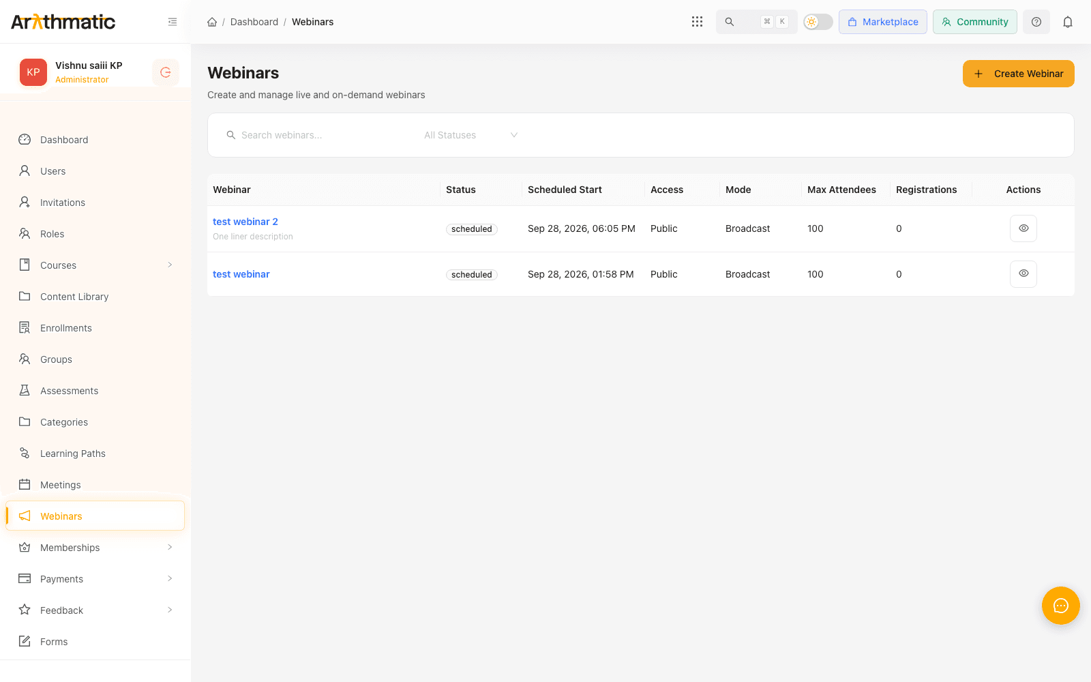Click Dashboard breadcrumb link

[254, 22]
